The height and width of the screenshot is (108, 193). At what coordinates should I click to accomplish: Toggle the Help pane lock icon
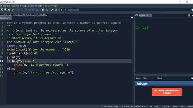coord(192,78)
